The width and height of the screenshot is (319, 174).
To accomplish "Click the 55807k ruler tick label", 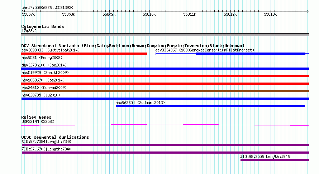I will click(x=28, y=14).
